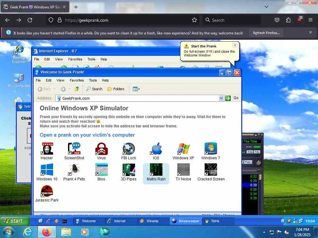This screenshot has height=238, width=318.
Task: Select the Internet Explorer desktop shortcut
Action: pos(19,54)
